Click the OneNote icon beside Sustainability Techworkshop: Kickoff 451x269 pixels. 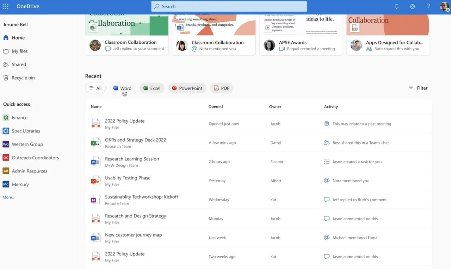click(95, 199)
